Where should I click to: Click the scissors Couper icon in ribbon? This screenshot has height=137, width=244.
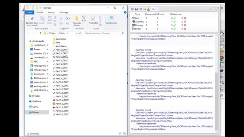tap(55, 17)
